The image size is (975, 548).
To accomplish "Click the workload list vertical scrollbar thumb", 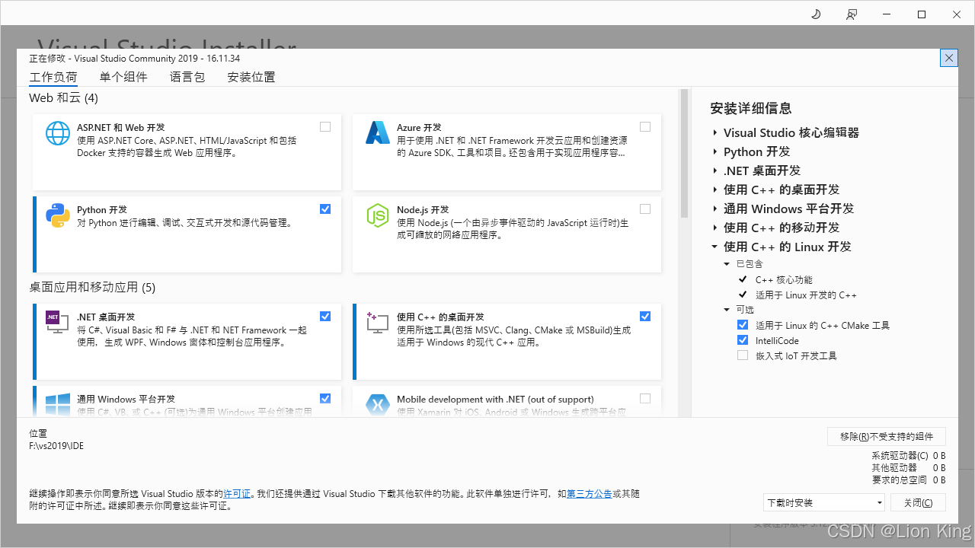I will click(x=684, y=155).
